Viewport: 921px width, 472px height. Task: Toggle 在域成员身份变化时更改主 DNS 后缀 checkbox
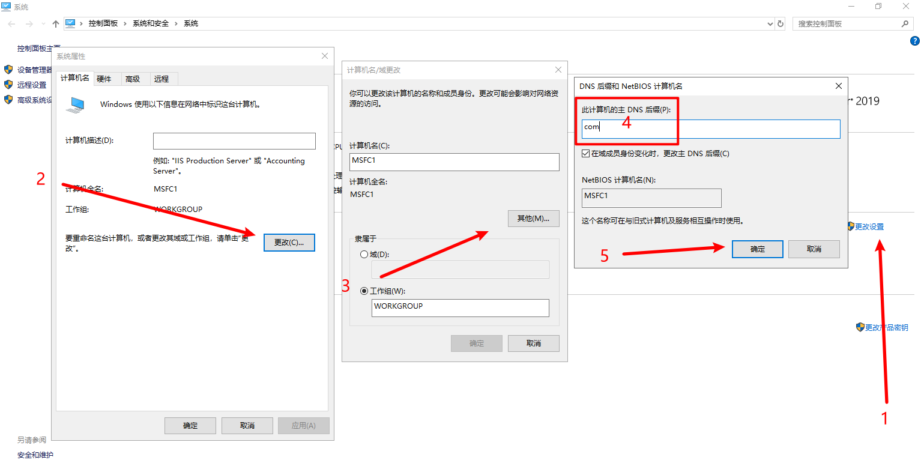click(x=585, y=154)
